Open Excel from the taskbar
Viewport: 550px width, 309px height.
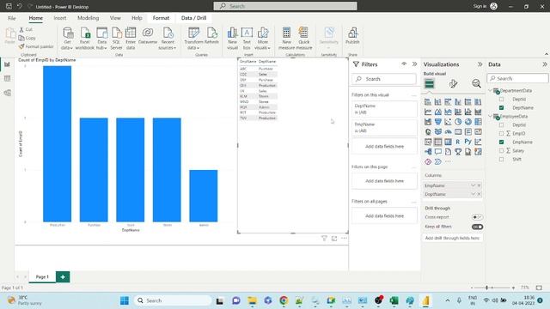point(394,300)
